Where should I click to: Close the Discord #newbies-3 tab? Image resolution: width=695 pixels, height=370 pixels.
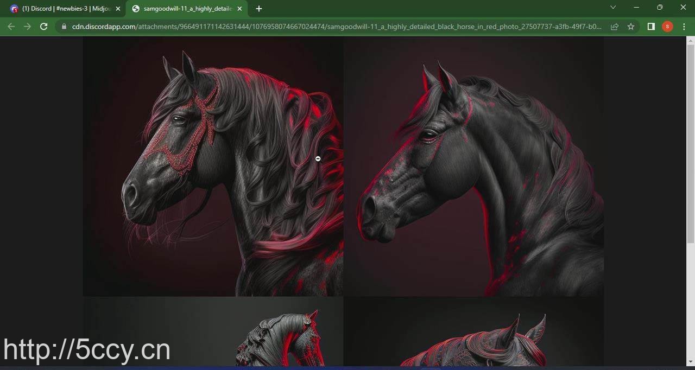point(118,9)
